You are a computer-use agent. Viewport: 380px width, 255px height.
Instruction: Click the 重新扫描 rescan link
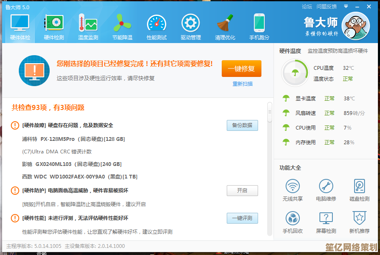click(x=243, y=84)
